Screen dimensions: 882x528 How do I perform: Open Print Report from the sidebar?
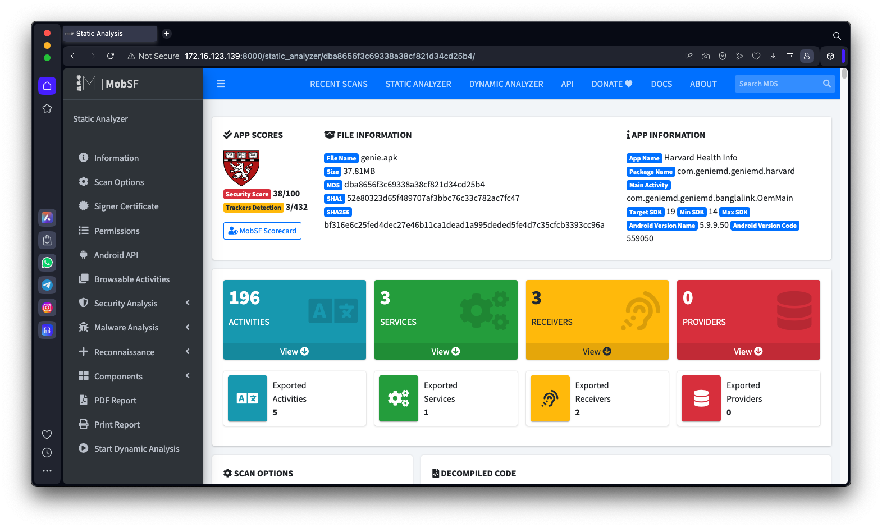(x=133, y=425)
